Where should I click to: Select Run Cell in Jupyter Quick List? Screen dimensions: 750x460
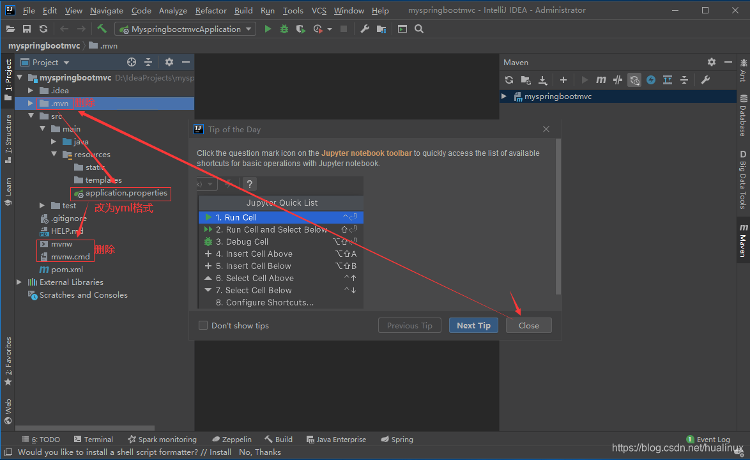pyautogui.click(x=281, y=218)
